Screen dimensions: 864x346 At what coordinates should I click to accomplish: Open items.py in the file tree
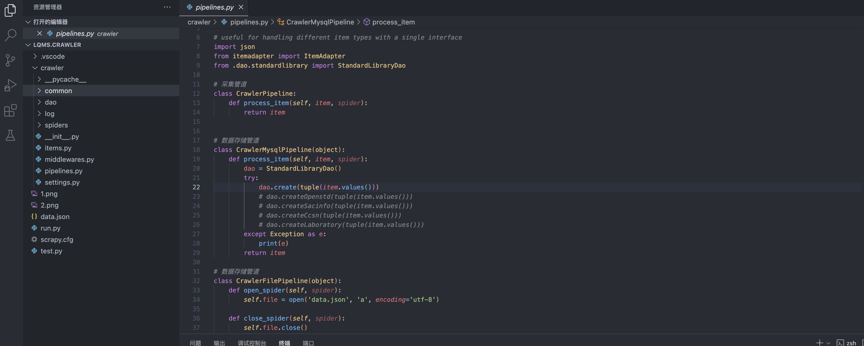101,148
